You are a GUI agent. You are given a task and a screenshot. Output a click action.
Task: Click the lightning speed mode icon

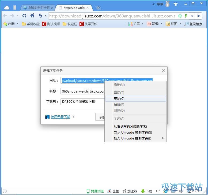(186, 16)
